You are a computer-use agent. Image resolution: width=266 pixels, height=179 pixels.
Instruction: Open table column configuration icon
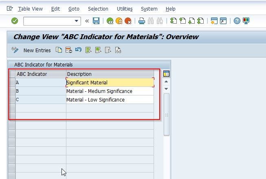pyautogui.click(x=166, y=74)
